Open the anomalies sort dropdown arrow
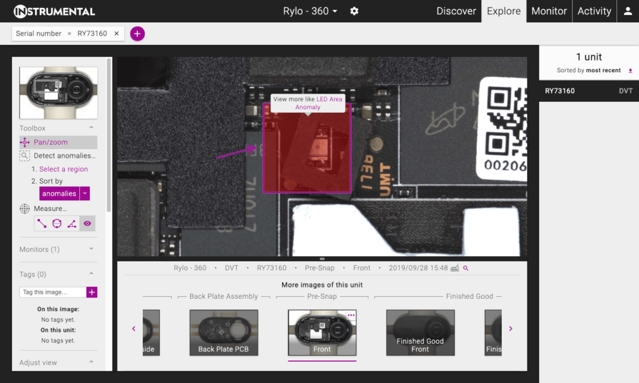639x383 pixels. [x=85, y=193]
